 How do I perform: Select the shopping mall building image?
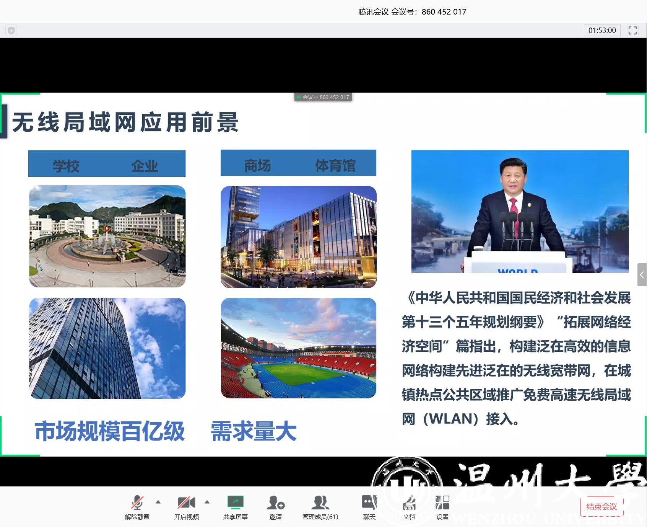pos(298,237)
